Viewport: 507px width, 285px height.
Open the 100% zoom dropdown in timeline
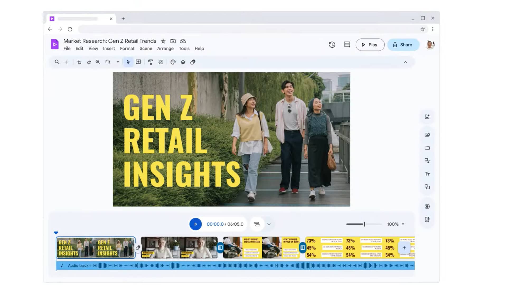pyautogui.click(x=395, y=224)
